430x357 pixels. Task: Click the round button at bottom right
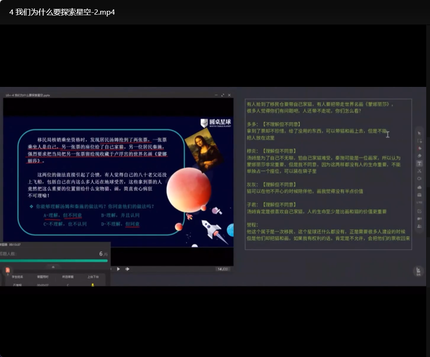tap(418, 271)
